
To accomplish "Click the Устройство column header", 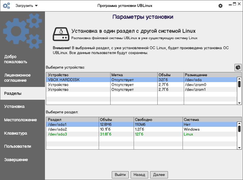I will [78, 75].
